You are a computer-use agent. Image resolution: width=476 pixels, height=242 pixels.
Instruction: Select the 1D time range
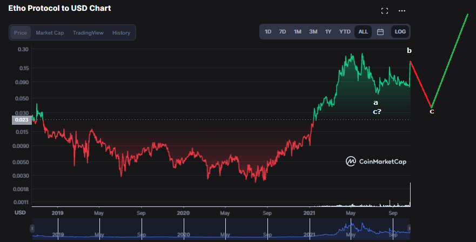268,32
